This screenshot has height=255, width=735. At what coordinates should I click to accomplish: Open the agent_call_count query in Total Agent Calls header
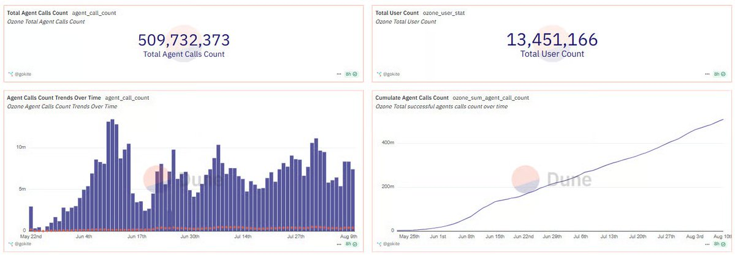[x=93, y=12]
